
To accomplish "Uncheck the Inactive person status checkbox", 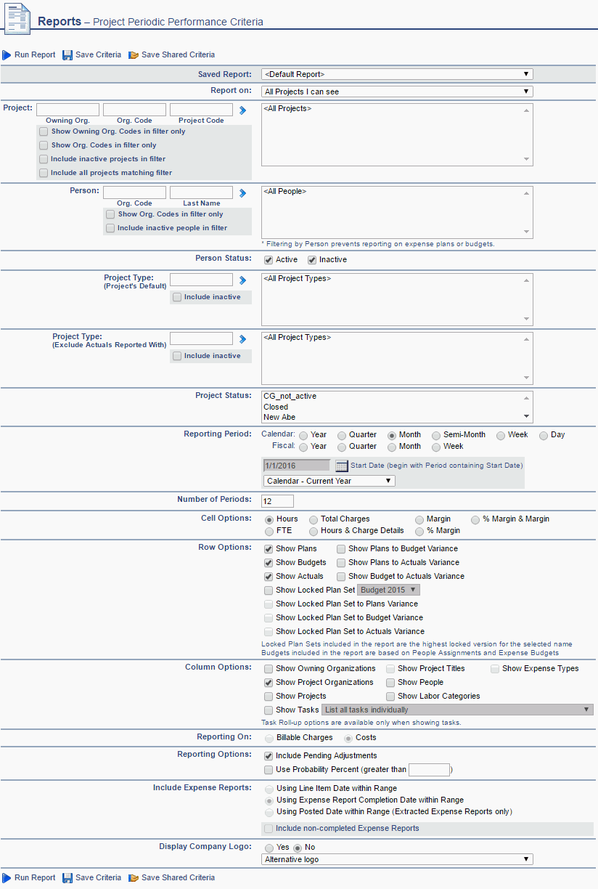I will click(x=312, y=260).
